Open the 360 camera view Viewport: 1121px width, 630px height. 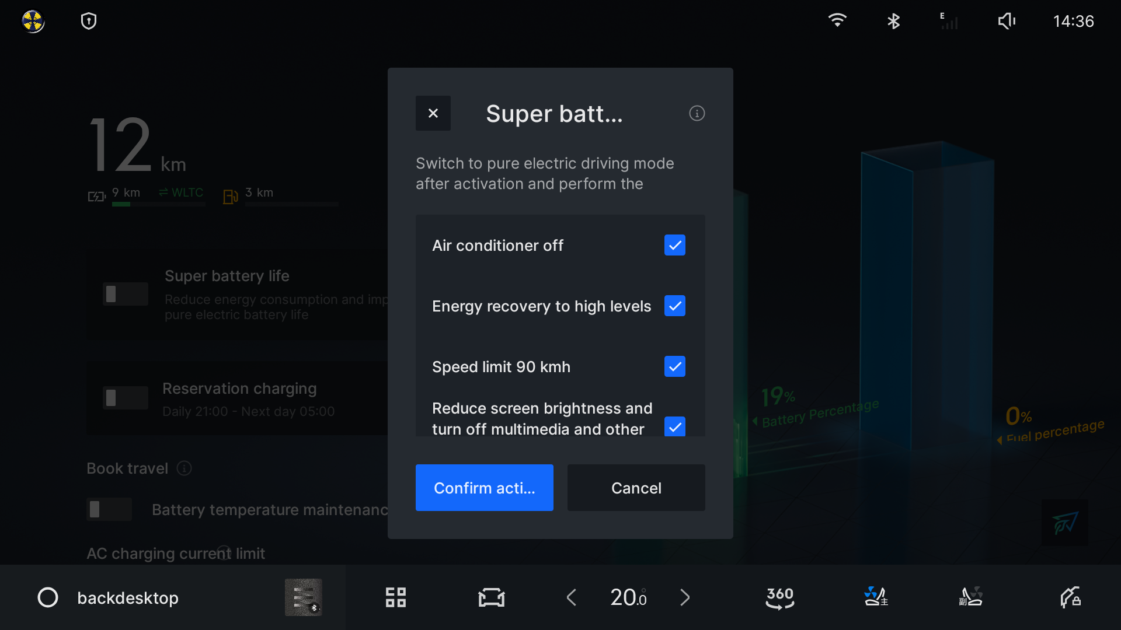[779, 597]
